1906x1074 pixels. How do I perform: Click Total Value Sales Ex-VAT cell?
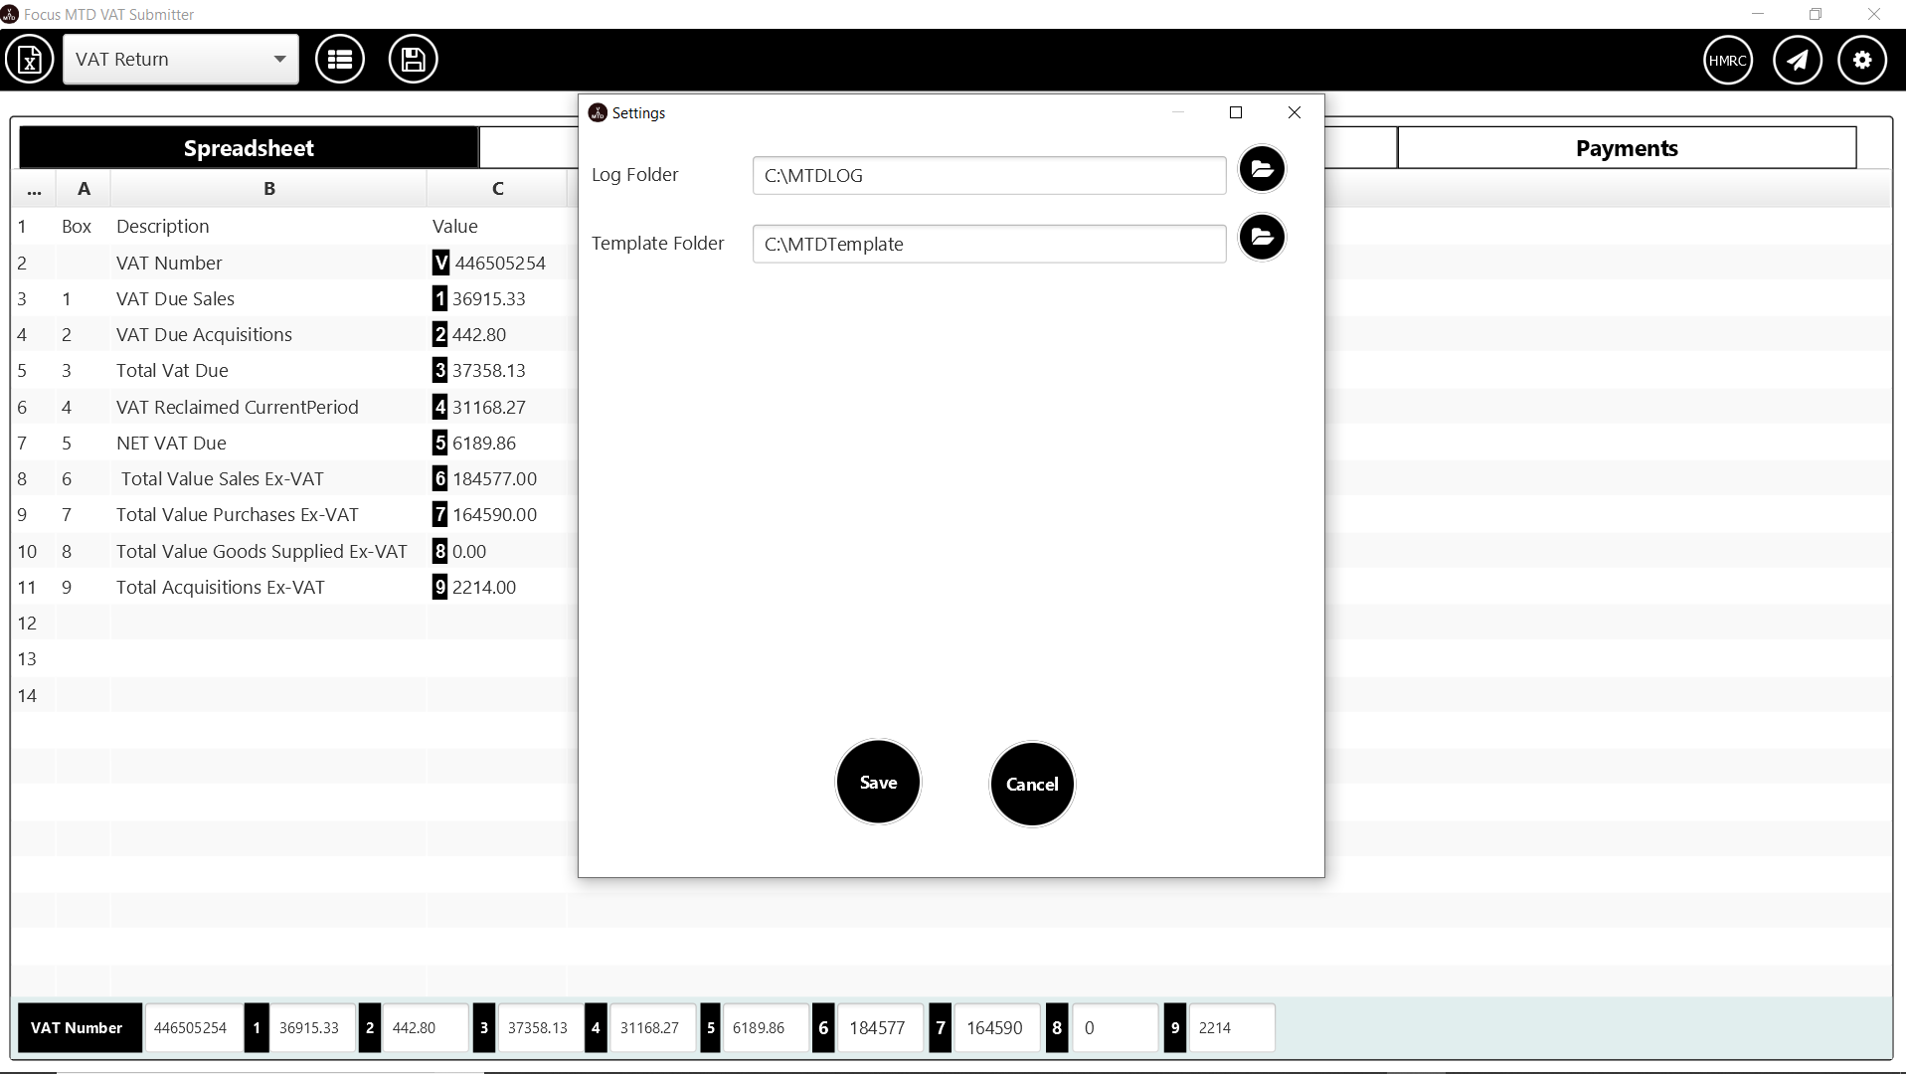point(268,478)
